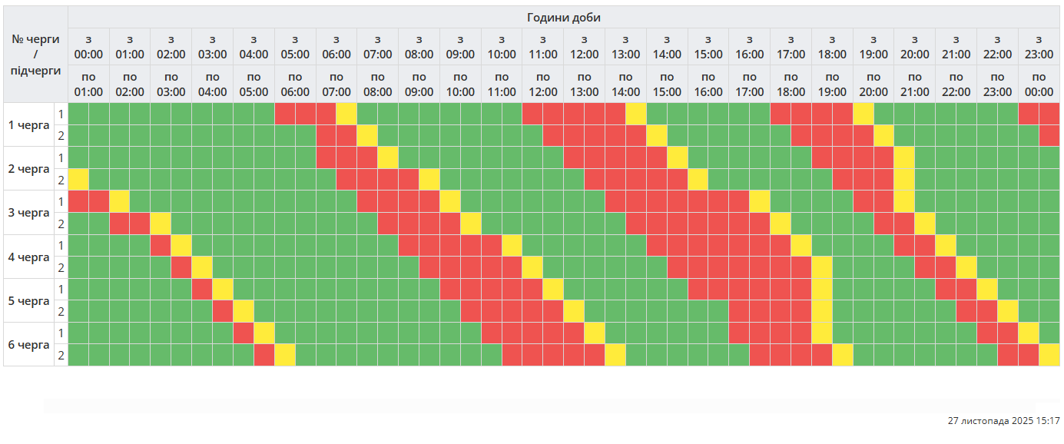Click the "5 черга" row label

[28, 300]
